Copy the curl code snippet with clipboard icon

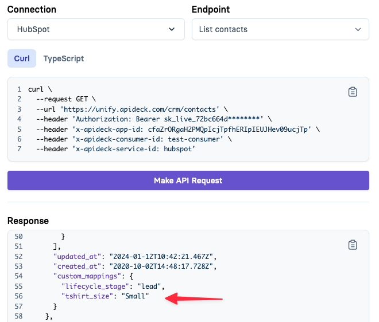pos(353,92)
